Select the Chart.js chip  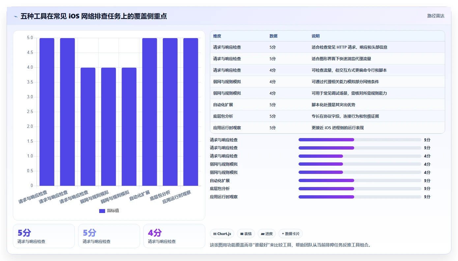click(x=222, y=234)
